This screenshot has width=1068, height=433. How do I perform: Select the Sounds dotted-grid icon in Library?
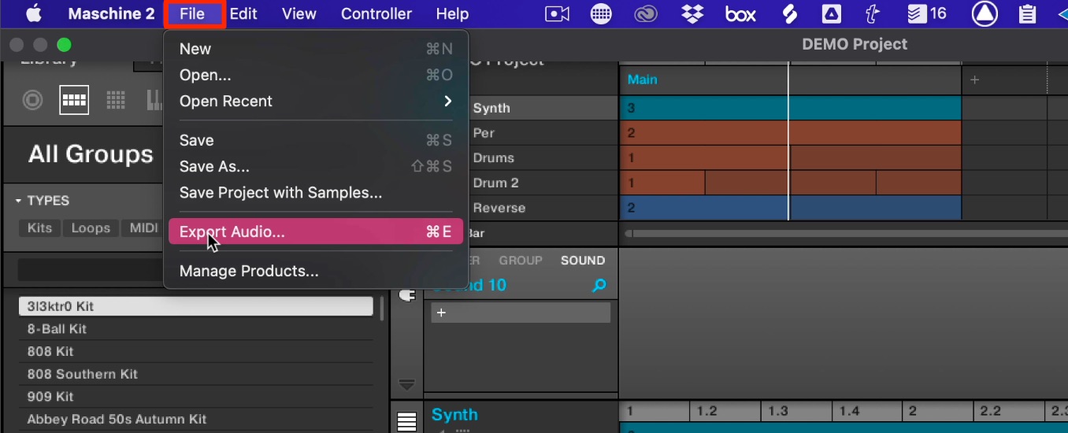(116, 100)
